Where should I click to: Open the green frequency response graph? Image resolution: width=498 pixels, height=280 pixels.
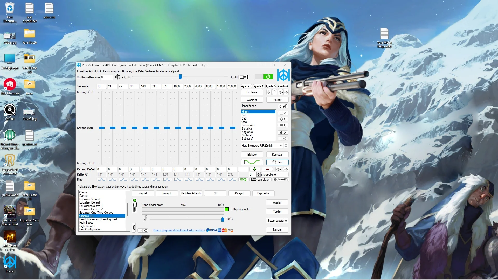(252, 162)
